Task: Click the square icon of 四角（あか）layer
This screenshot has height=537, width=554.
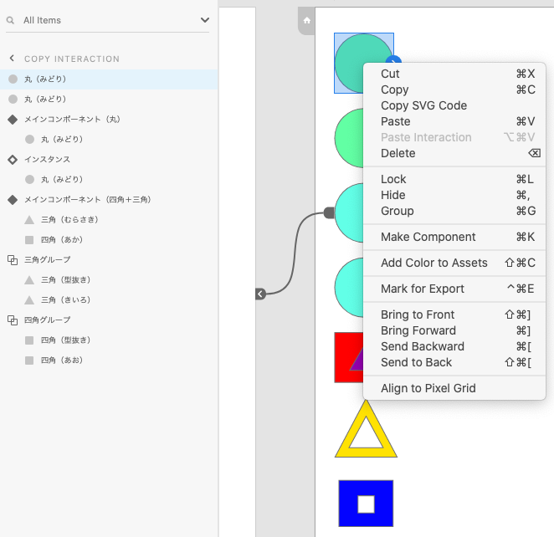Action: click(x=29, y=240)
